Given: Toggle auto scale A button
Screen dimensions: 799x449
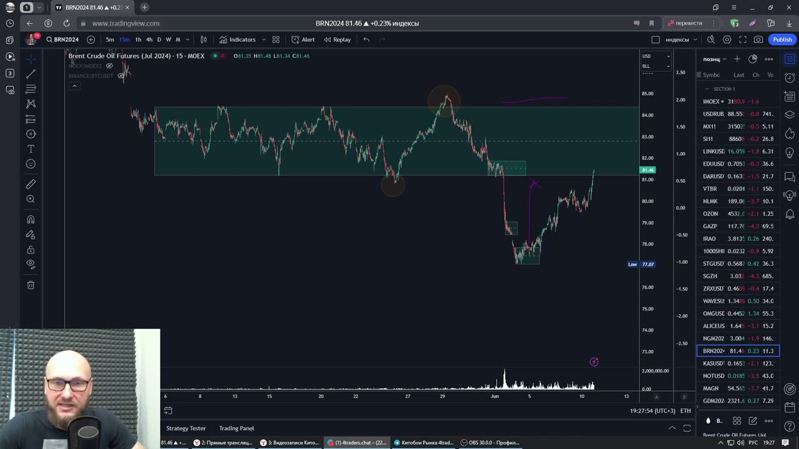Looking at the screenshot, I should [656, 397].
